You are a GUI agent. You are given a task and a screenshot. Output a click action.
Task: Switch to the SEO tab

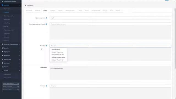(111, 11)
